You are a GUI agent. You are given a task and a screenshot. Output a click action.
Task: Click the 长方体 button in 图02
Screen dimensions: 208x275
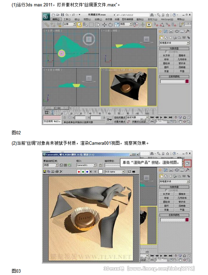pos(167,55)
